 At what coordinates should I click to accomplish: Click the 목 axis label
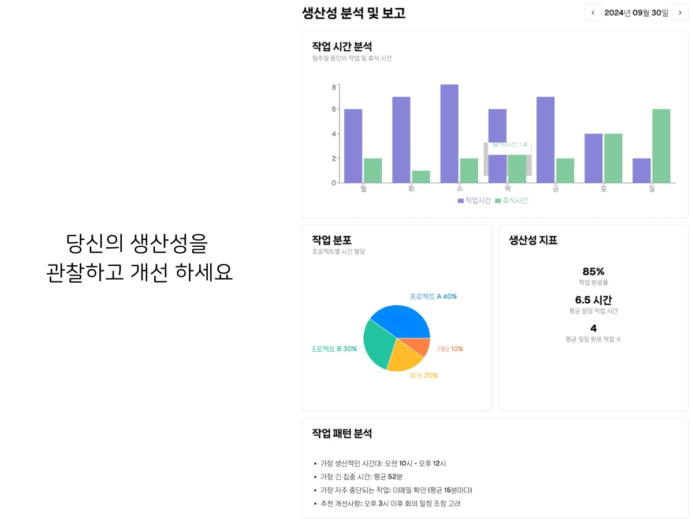point(508,189)
